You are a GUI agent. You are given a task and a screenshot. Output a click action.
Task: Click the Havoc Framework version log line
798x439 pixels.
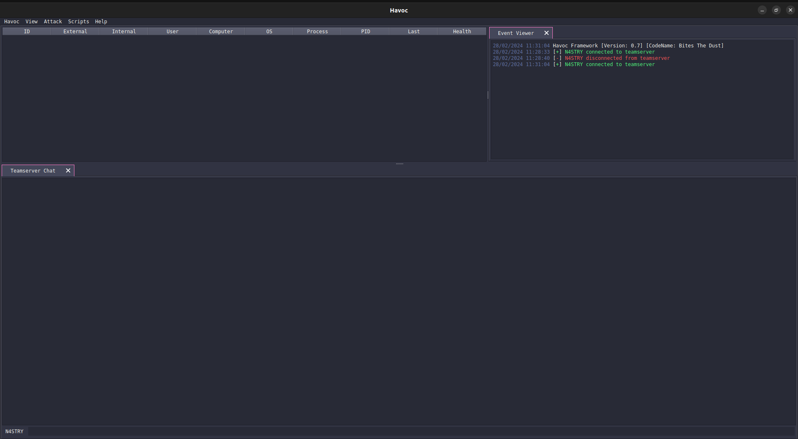tap(608, 46)
